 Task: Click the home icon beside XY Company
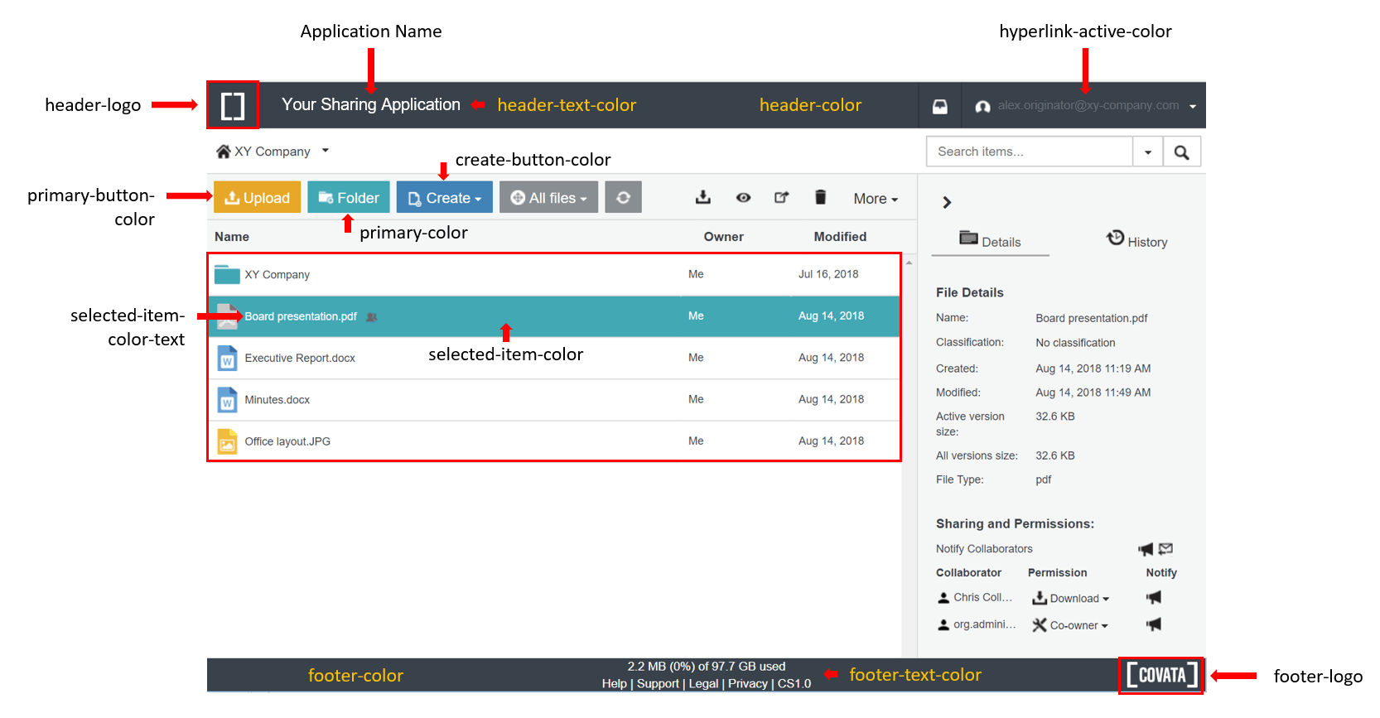(223, 152)
